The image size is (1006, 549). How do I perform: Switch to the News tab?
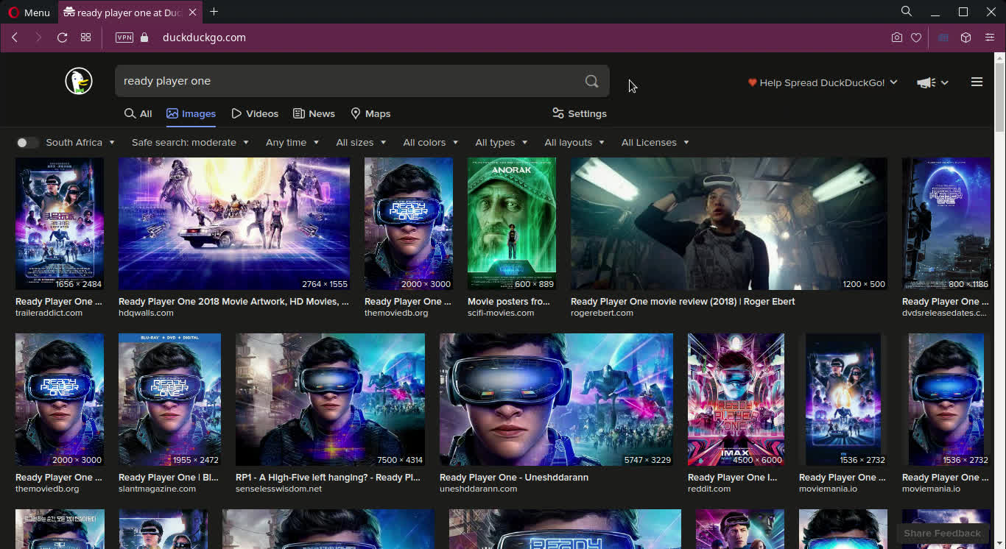coord(314,113)
